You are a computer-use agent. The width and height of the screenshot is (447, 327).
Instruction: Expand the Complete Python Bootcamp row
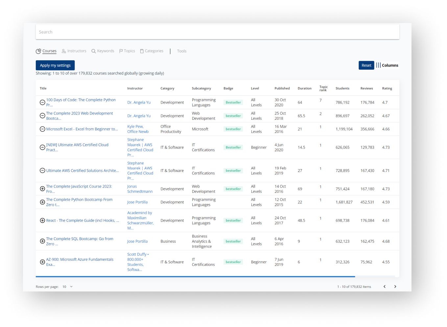[42, 202]
